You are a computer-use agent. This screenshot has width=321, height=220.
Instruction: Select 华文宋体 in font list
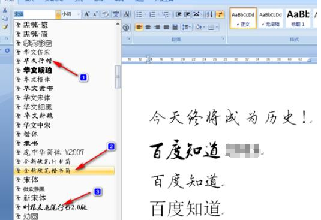64,98
